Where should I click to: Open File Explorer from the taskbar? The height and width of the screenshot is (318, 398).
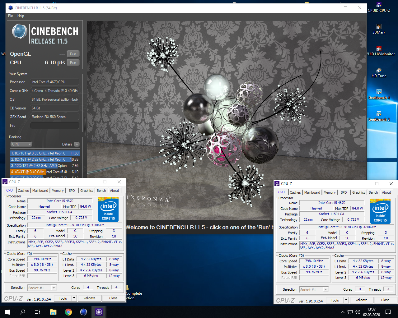[53, 312]
